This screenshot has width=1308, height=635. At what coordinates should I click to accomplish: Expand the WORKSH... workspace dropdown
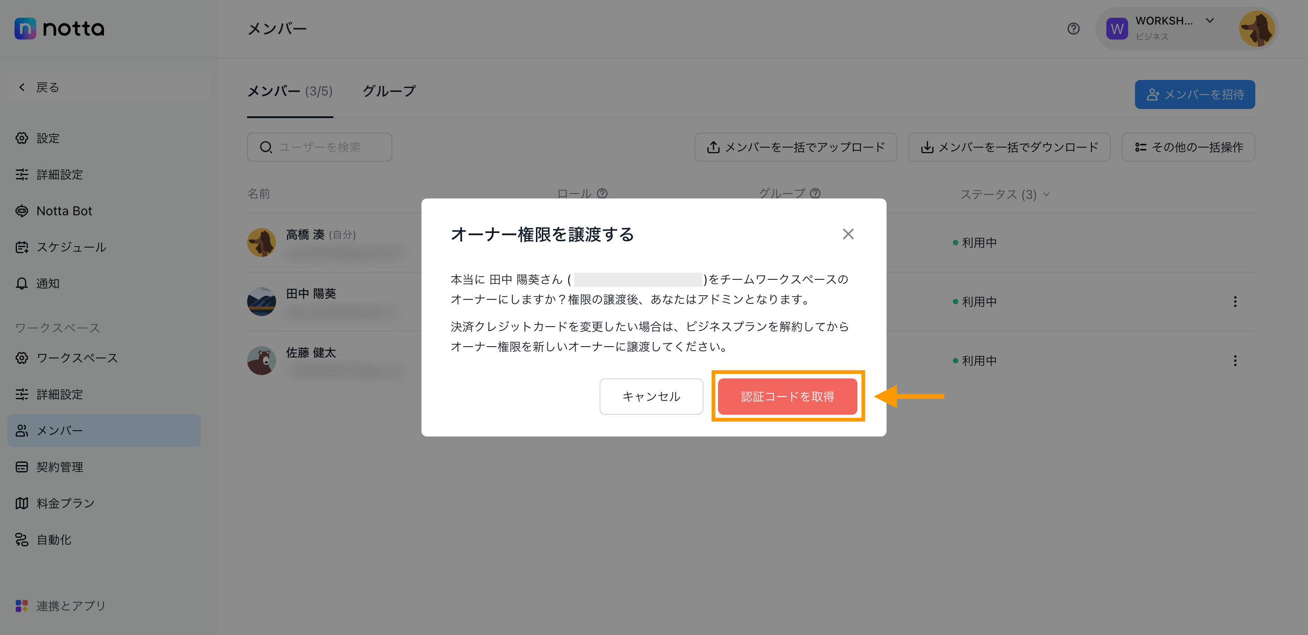1210,21
